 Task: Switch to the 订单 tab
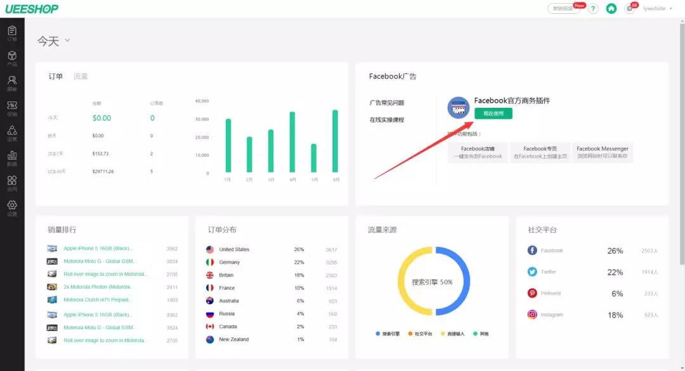tap(55, 77)
